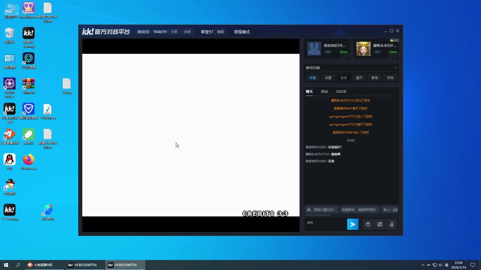The image size is (481, 270).
Task: Open Firefox.exe desktop shortcut
Action: coord(29,160)
